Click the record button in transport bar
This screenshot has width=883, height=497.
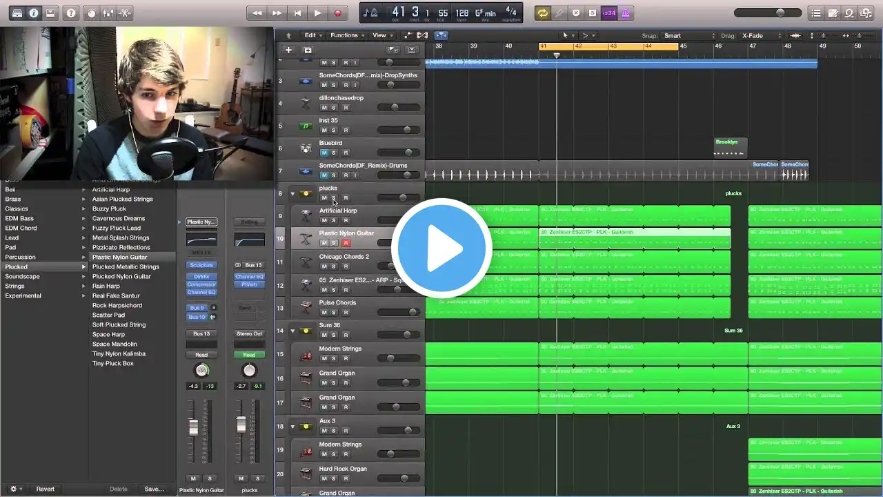pyautogui.click(x=337, y=13)
